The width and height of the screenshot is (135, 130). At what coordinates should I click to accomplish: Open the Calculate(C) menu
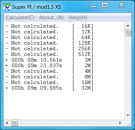pos(20,18)
